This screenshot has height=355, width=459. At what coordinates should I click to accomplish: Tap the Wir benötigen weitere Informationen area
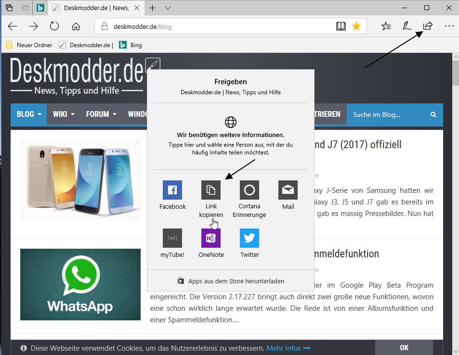click(231, 136)
